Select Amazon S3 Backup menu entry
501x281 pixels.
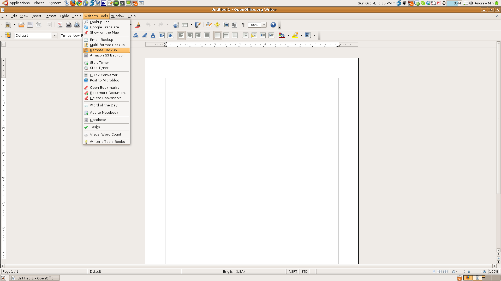(106, 55)
